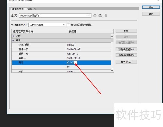The image size is (163, 127).
Task: Create new shortcut set from current icon
Action: click(x=100, y=15)
